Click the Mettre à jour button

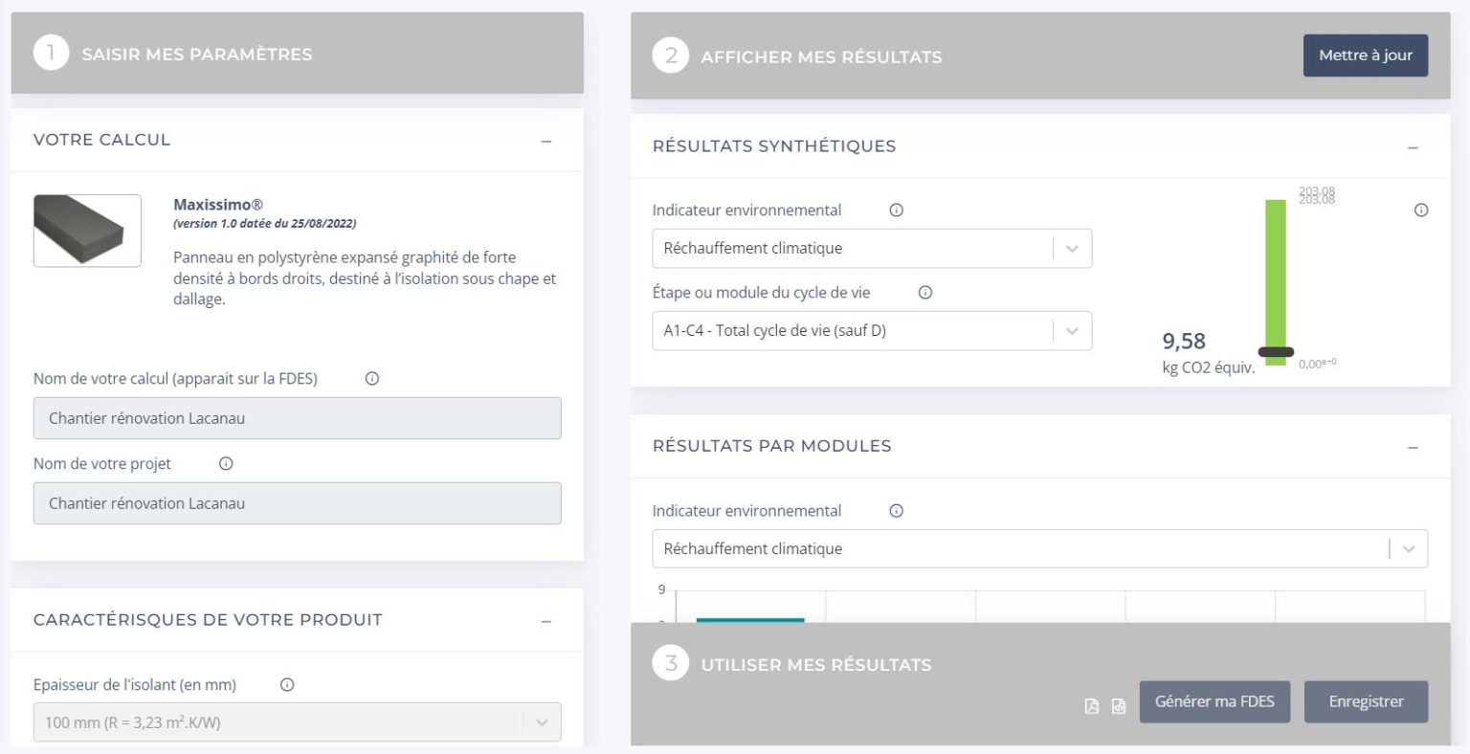pyautogui.click(x=1365, y=55)
